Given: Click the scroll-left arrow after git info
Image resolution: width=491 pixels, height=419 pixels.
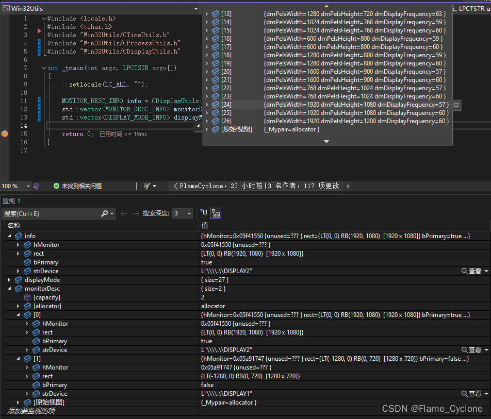Looking at the screenshot, I should click(347, 186).
